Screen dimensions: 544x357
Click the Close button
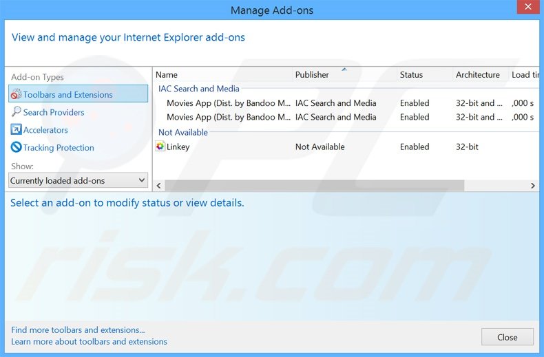[508, 337]
